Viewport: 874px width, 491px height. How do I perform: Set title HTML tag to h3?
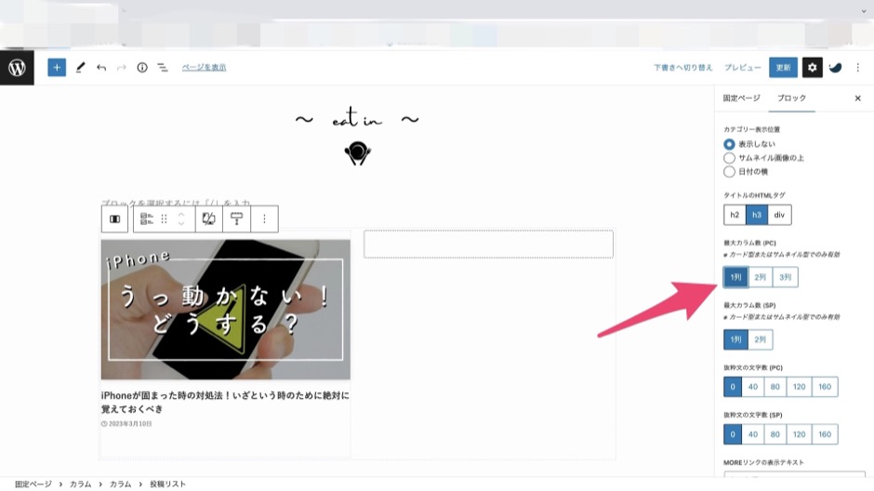point(757,215)
